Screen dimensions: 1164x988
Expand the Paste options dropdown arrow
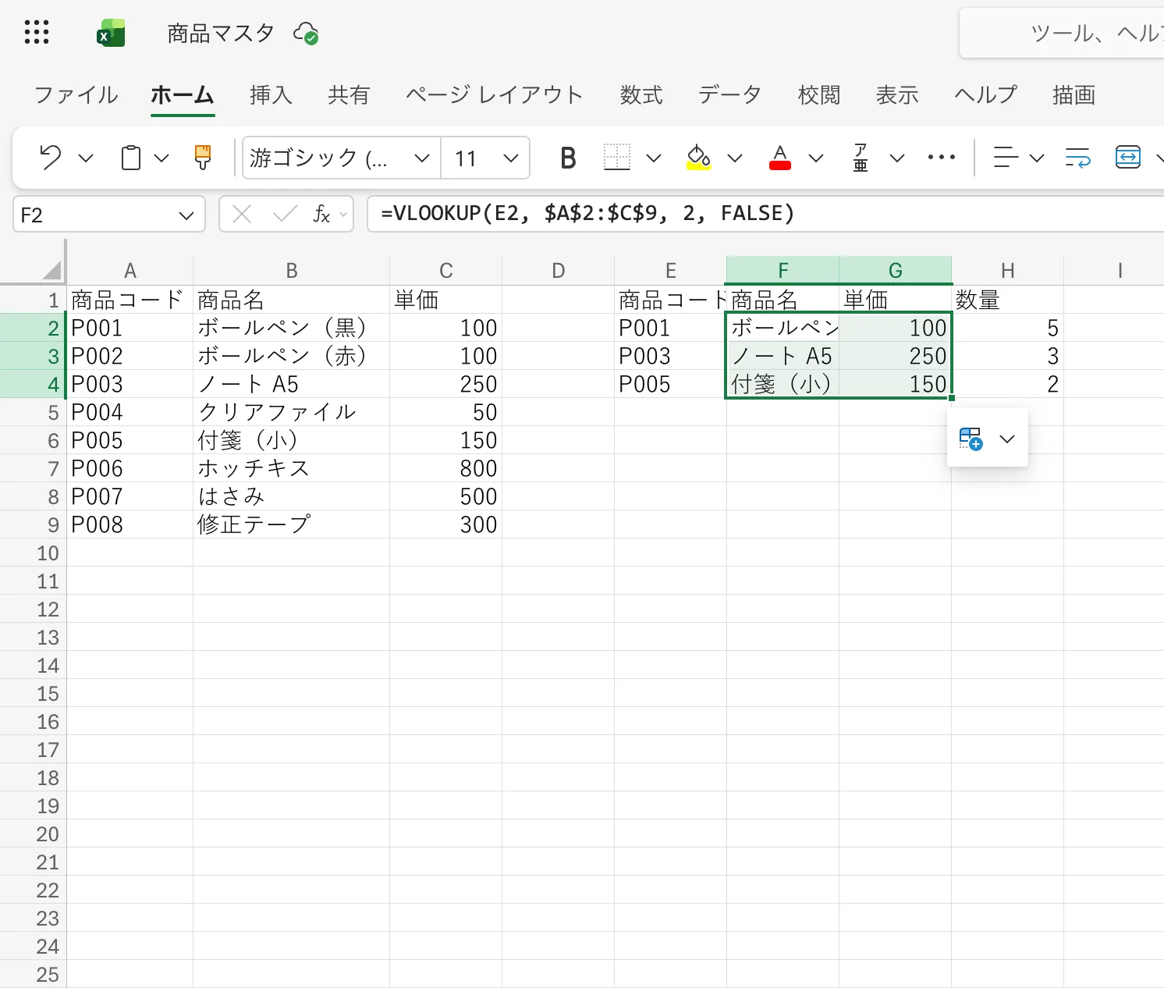[x=161, y=158]
